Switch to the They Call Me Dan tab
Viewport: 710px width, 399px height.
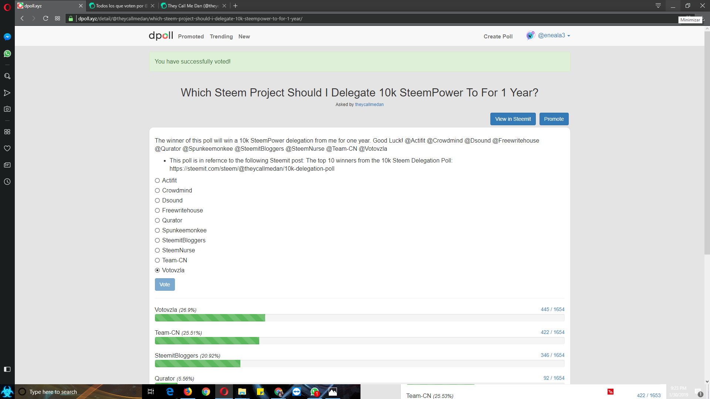(x=192, y=6)
